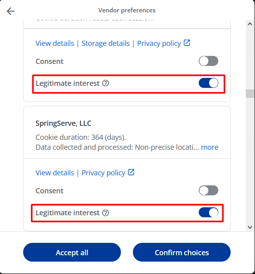Expand SpringServe data description with more
255x274 pixels.
[x=210, y=147]
